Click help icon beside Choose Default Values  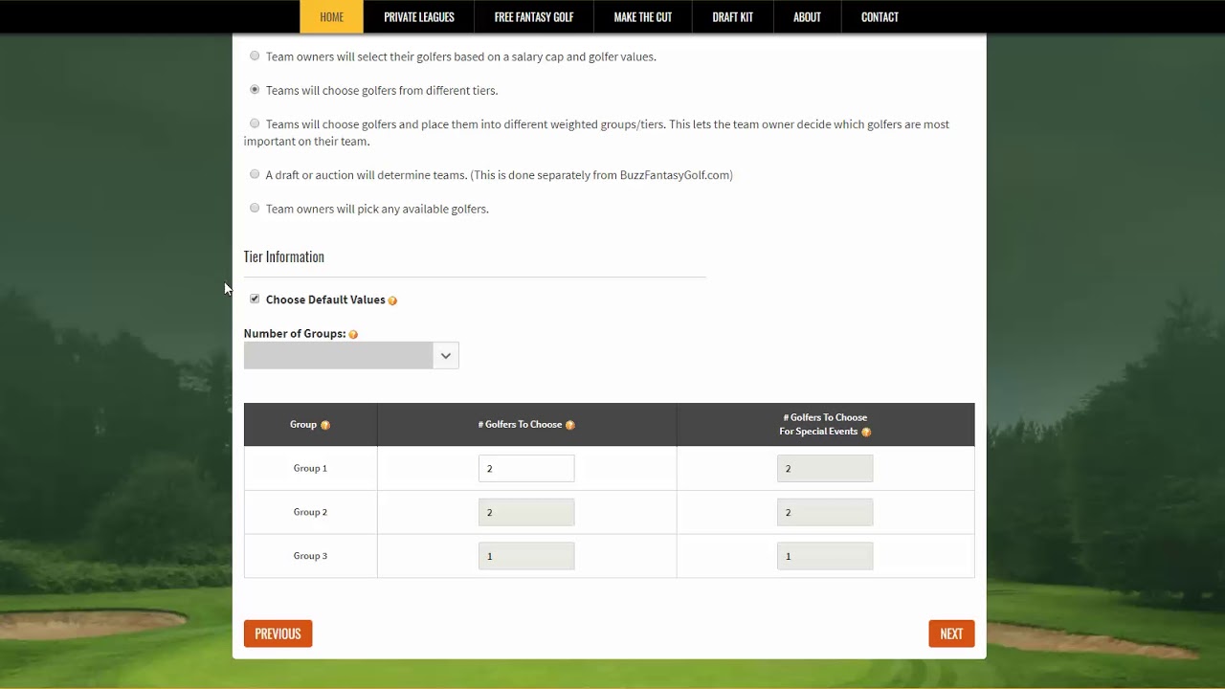[x=392, y=300]
